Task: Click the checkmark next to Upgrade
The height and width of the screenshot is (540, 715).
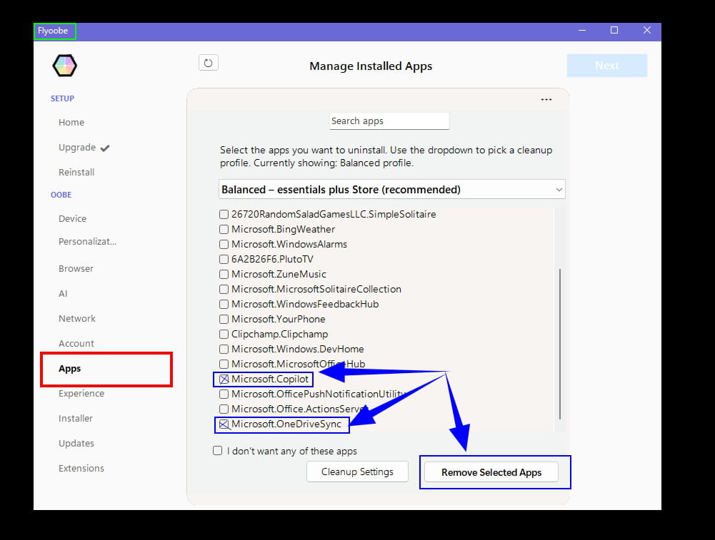Action: [105, 148]
